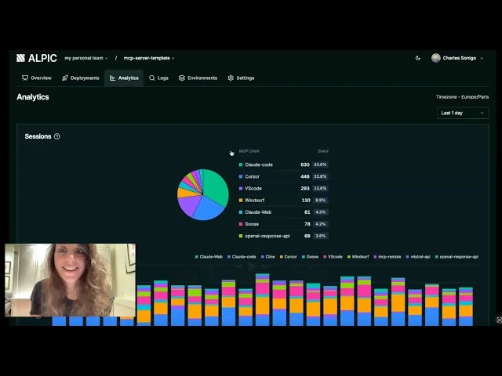Image resolution: width=502 pixels, height=376 pixels.
Task: Toggle mistral-api series in chart legend
Action: pos(418,257)
